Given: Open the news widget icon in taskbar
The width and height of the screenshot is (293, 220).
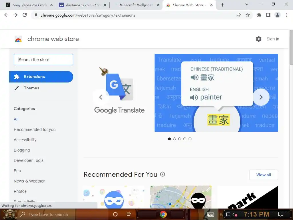Looking at the screenshot, I should pos(211,214).
